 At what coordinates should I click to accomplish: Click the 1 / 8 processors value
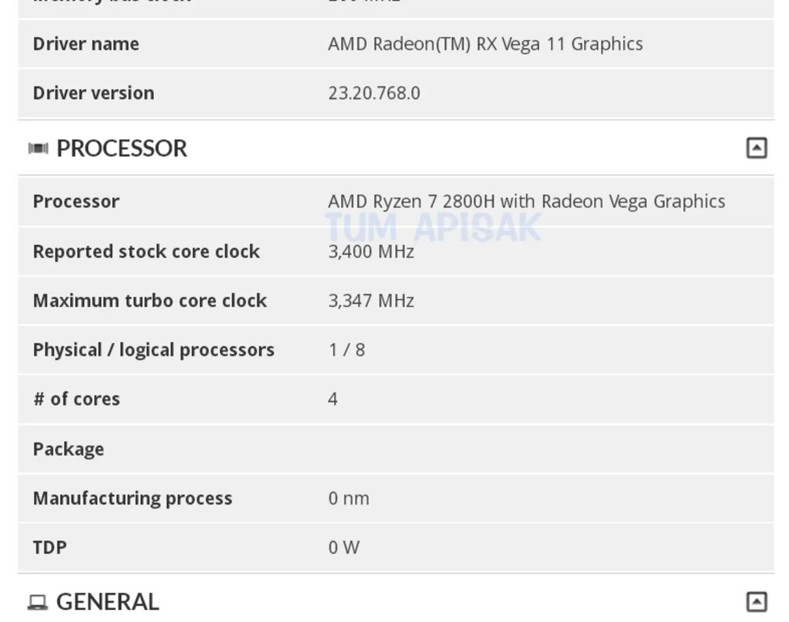[x=346, y=350]
